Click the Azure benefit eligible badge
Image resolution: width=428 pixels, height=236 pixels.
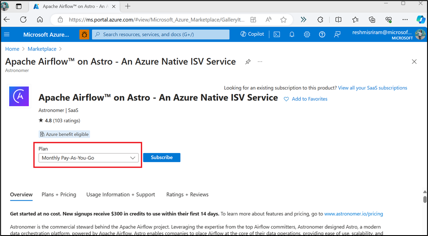tap(64, 134)
